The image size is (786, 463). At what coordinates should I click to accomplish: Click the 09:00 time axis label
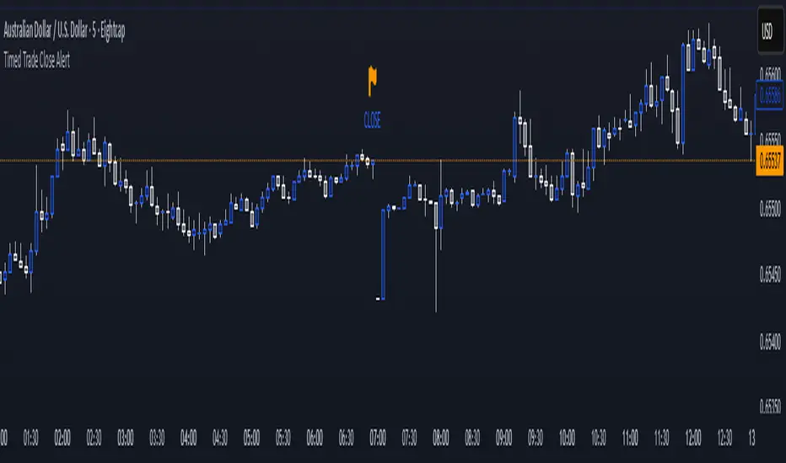(x=503, y=438)
